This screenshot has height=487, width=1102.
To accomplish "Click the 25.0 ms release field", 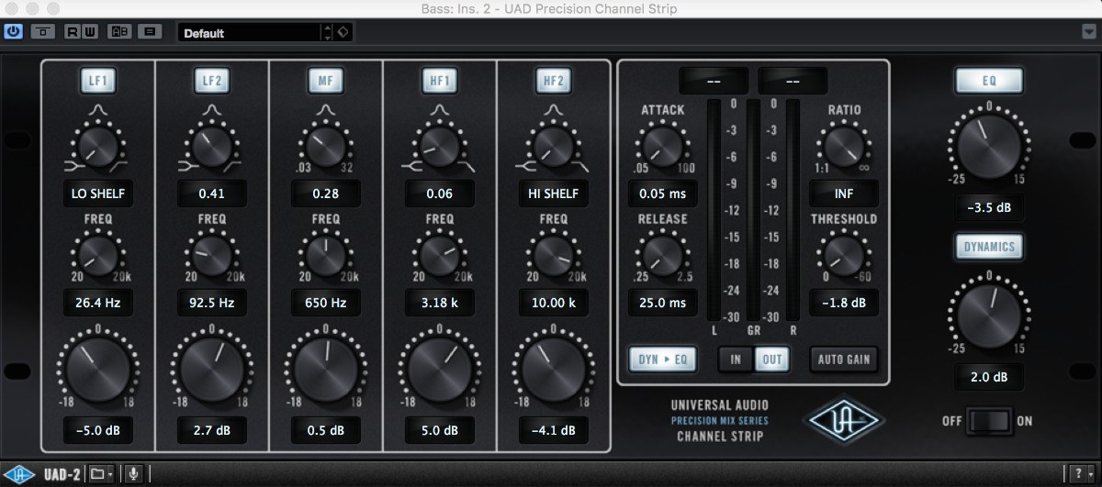I will point(662,302).
